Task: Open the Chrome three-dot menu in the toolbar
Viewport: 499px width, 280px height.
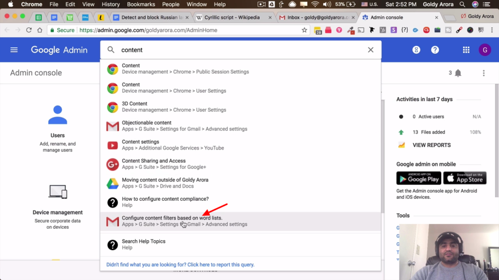Action: tap(492, 30)
